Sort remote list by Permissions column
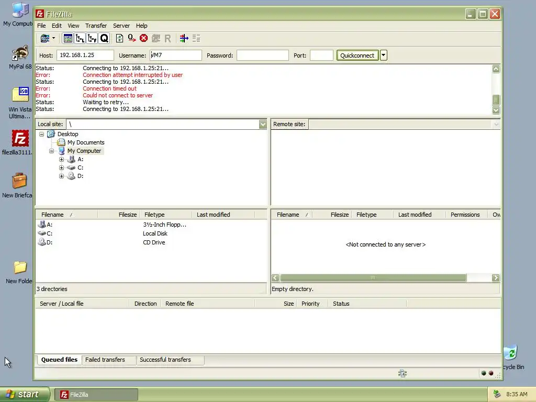The image size is (536, 402). (x=466, y=215)
